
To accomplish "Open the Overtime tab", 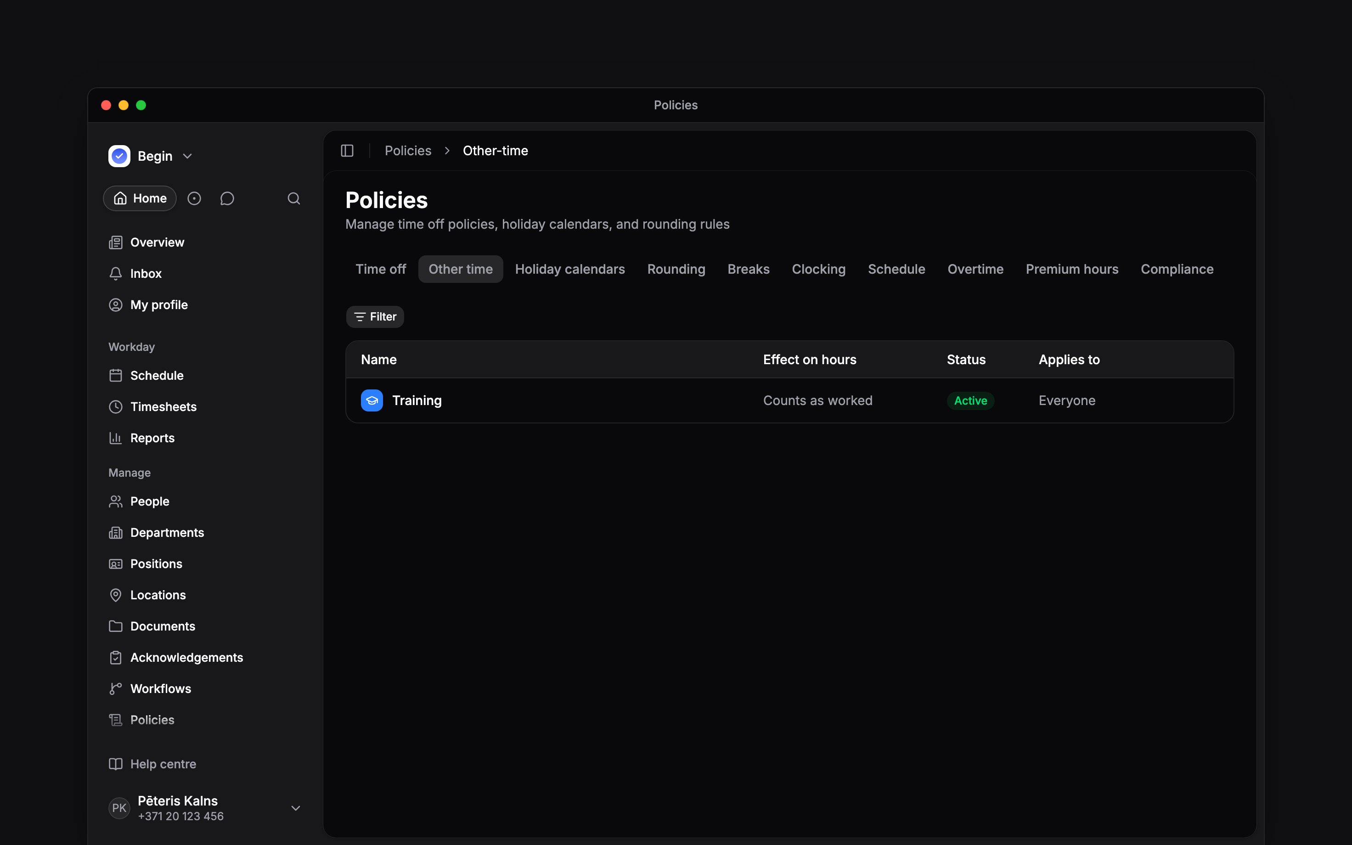I will 975,270.
